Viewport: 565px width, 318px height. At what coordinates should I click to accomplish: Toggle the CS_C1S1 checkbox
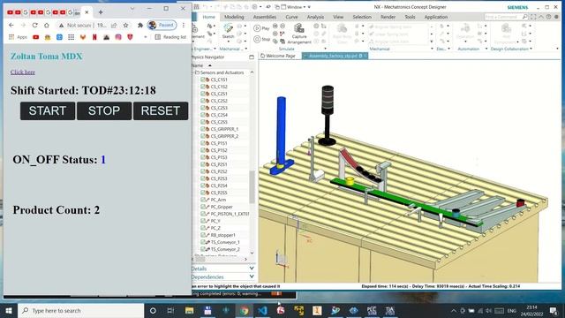pos(203,79)
